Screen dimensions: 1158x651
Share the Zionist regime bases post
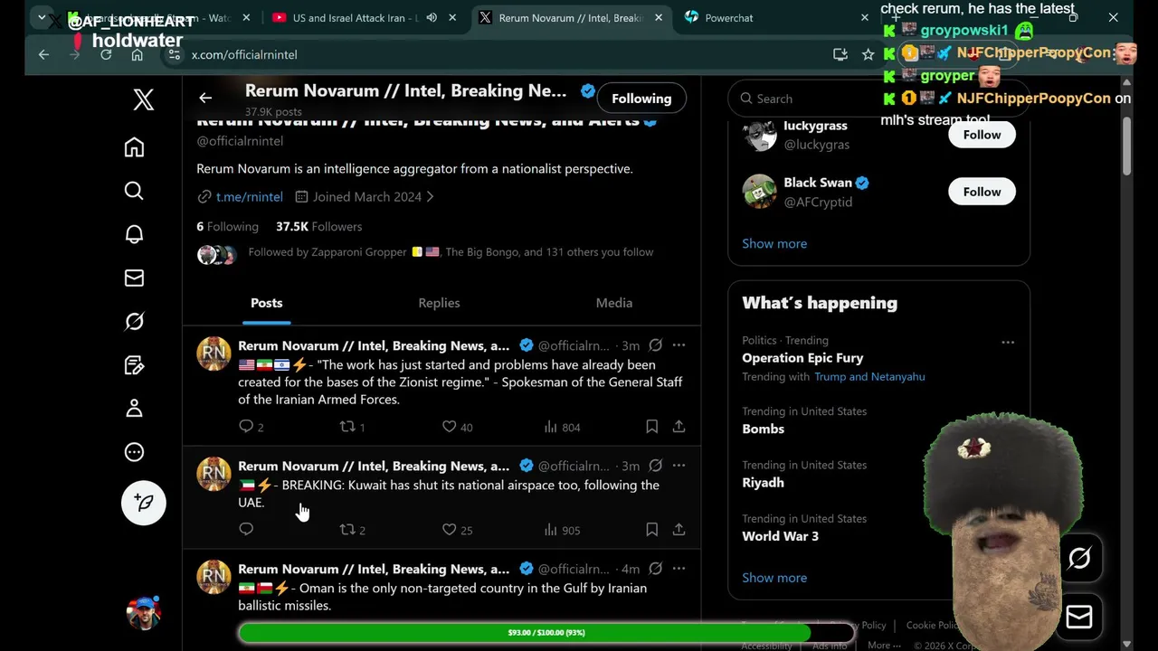click(679, 426)
